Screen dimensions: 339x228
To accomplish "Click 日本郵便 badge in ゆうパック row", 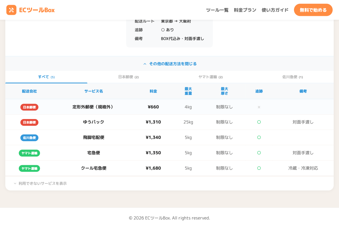I will (x=29, y=122).
